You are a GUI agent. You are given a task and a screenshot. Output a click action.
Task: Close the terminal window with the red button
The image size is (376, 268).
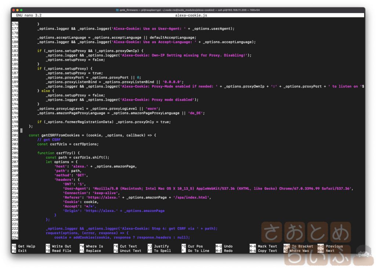(14, 10)
